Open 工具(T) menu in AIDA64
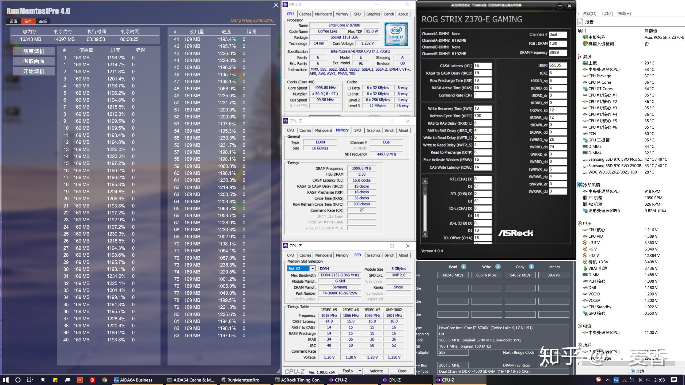Image resolution: width=685 pixels, height=385 pixels. click(x=607, y=13)
